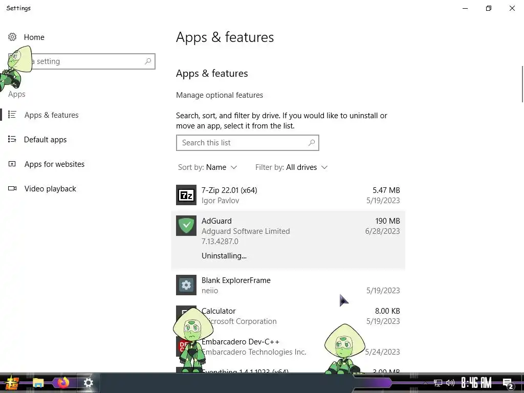Click the magnifier in Search this list box
Image resolution: width=524 pixels, height=393 pixels.
312,143
